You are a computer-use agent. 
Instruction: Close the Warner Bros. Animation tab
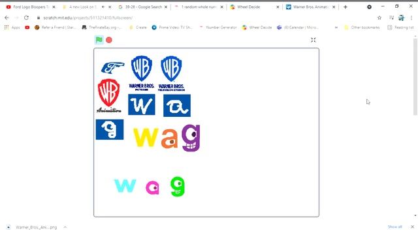334,7
